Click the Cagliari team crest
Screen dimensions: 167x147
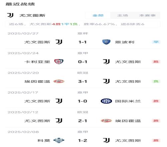point(59,61)
